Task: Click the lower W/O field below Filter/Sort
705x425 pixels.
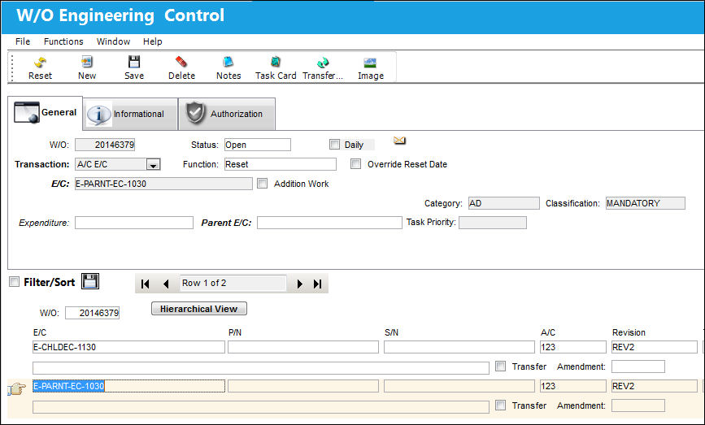Action: click(x=92, y=313)
